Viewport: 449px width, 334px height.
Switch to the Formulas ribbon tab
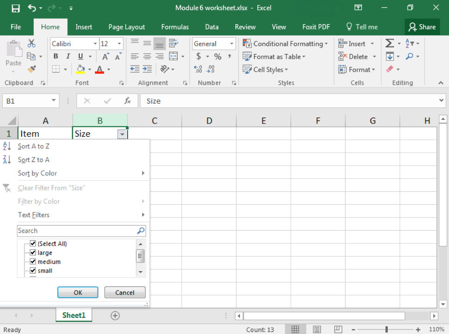pyautogui.click(x=175, y=27)
